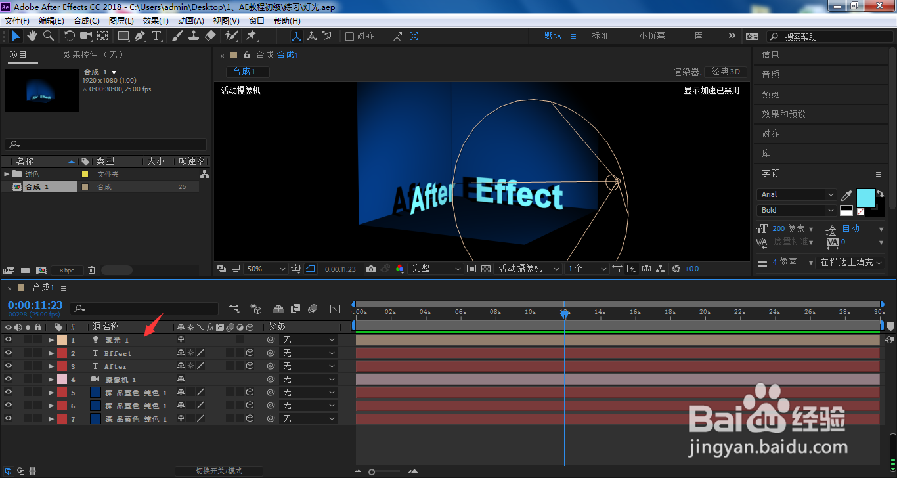This screenshot has height=478, width=897.
Task: Switch to the 标准 workspace
Action: coord(601,36)
